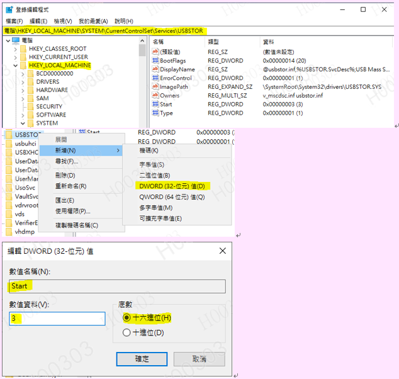This screenshot has height=379, width=399.
Task: Click the HKEY_CLASSES_ROOT folder icon
Action: coord(23,48)
